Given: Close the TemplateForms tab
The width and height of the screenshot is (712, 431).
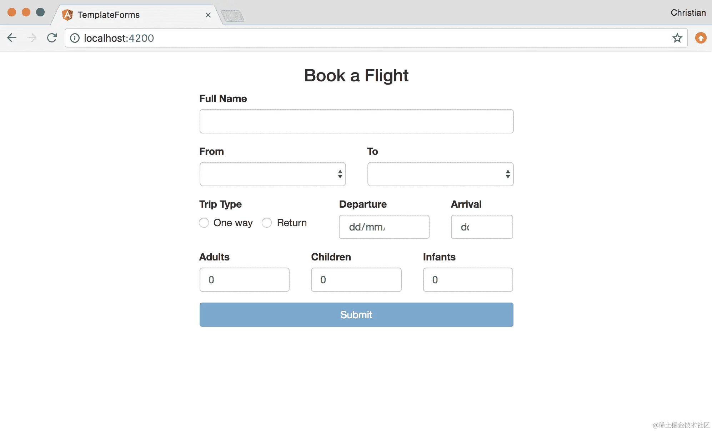Looking at the screenshot, I should click(x=208, y=15).
